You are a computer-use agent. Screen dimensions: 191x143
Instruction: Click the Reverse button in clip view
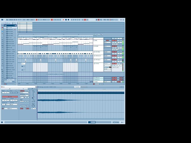[23, 106]
